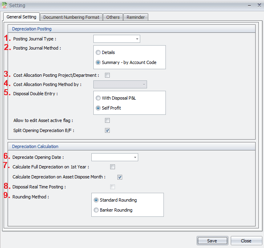The image size is (264, 248).
Task: Open the Document Numbering Format tab
Action: (x=71, y=17)
